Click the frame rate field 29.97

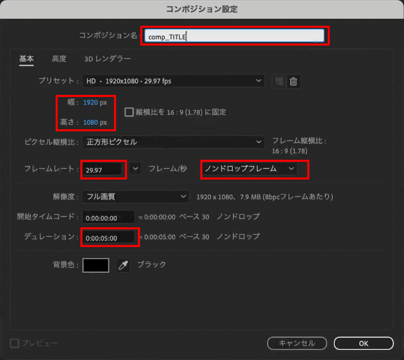pos(102,170)
